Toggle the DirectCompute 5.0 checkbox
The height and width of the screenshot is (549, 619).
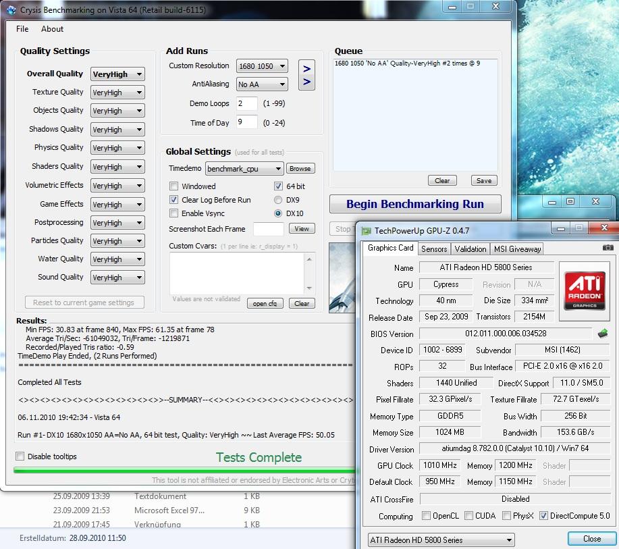click(x=543, y=515)
